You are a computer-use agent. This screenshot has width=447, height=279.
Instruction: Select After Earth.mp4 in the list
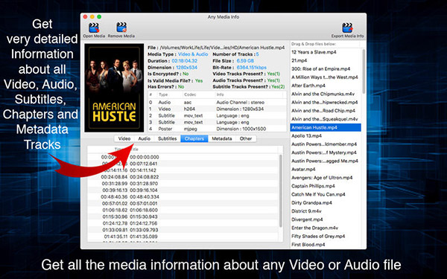coord(326,86)
